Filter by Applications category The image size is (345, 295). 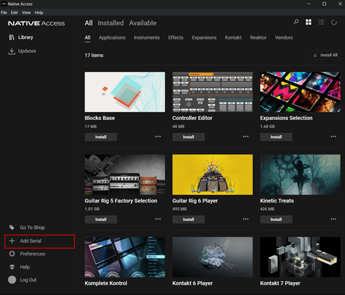click(112, 37)
